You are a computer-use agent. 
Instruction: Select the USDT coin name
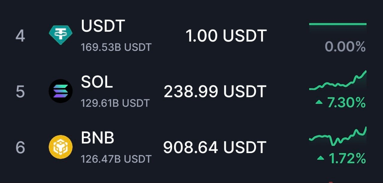click(x=103, y=26)
